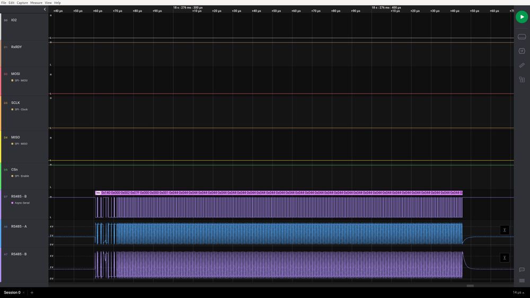The image size is (530, 298).
Task: Collapse the channel sidebar with the chevron
Action: (x=45, y=10)
